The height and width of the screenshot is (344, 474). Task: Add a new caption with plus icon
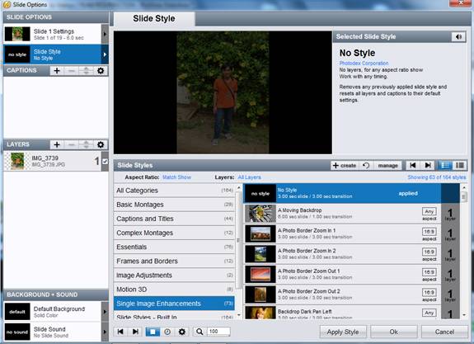coord(57,71)
